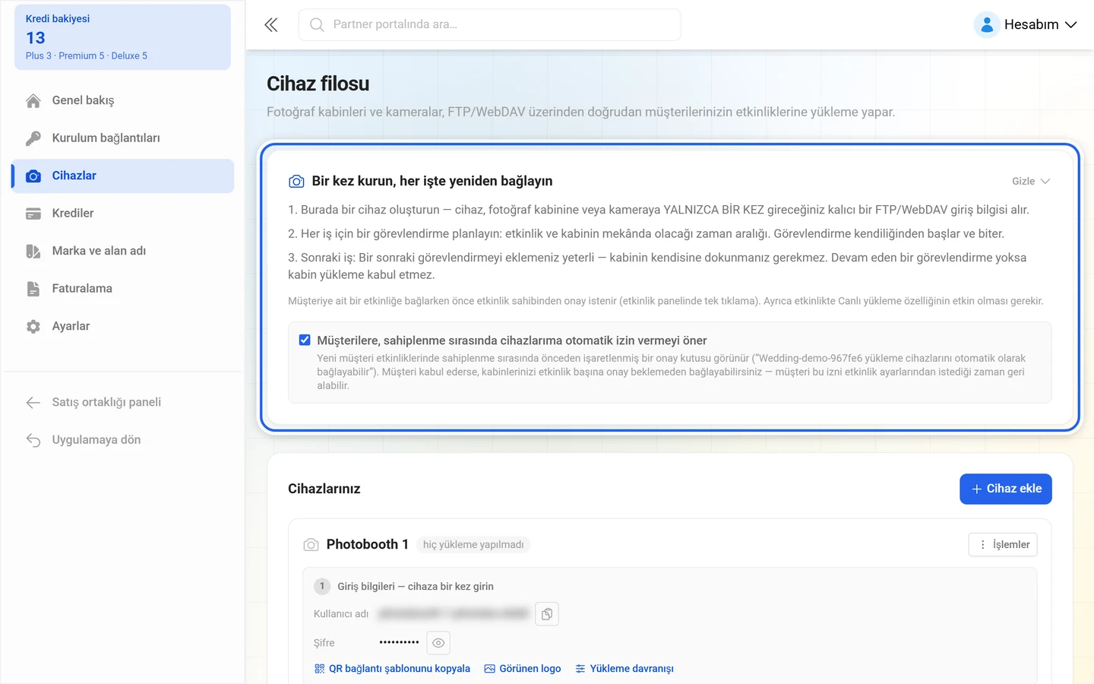Open Marka ve alan adı settings

coord(122,251)
